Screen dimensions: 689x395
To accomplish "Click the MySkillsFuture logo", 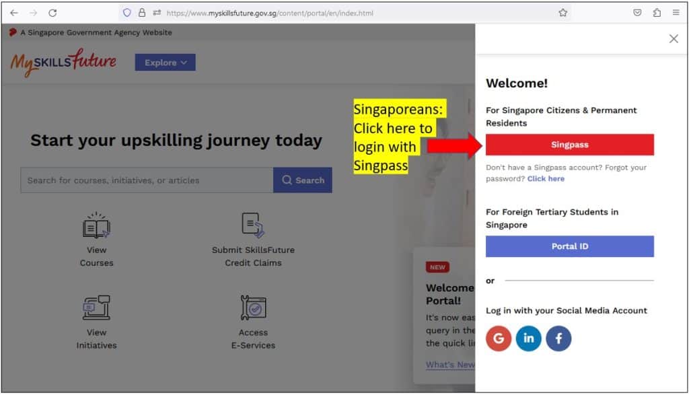I will point(63,63).
